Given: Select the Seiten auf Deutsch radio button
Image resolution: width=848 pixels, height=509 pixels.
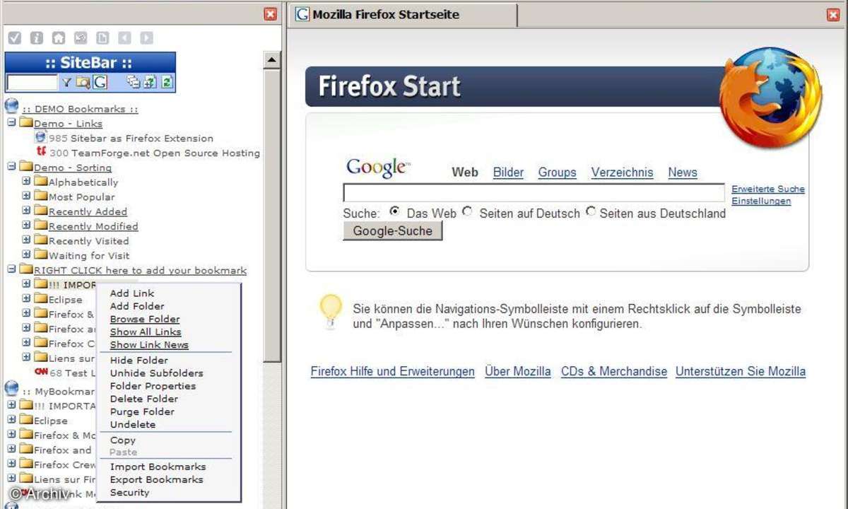Looking at the screenshot, I should click(x=467, y=211).
